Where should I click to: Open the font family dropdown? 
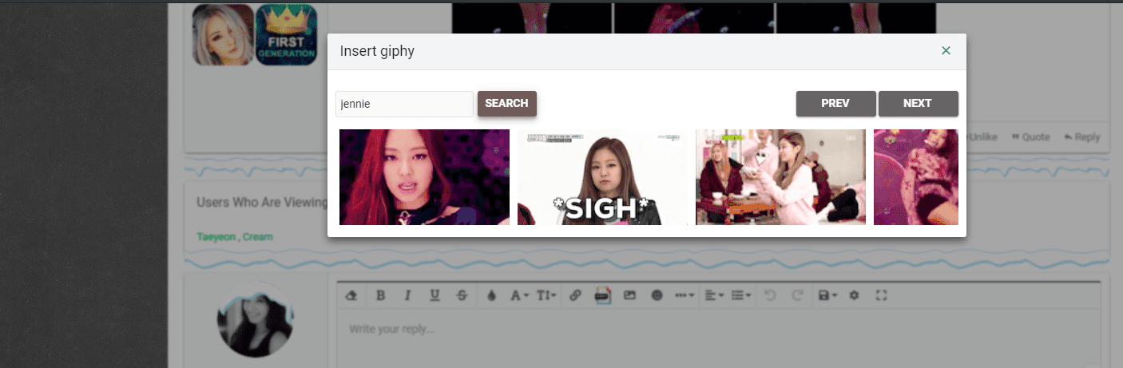tap(519, 295)
